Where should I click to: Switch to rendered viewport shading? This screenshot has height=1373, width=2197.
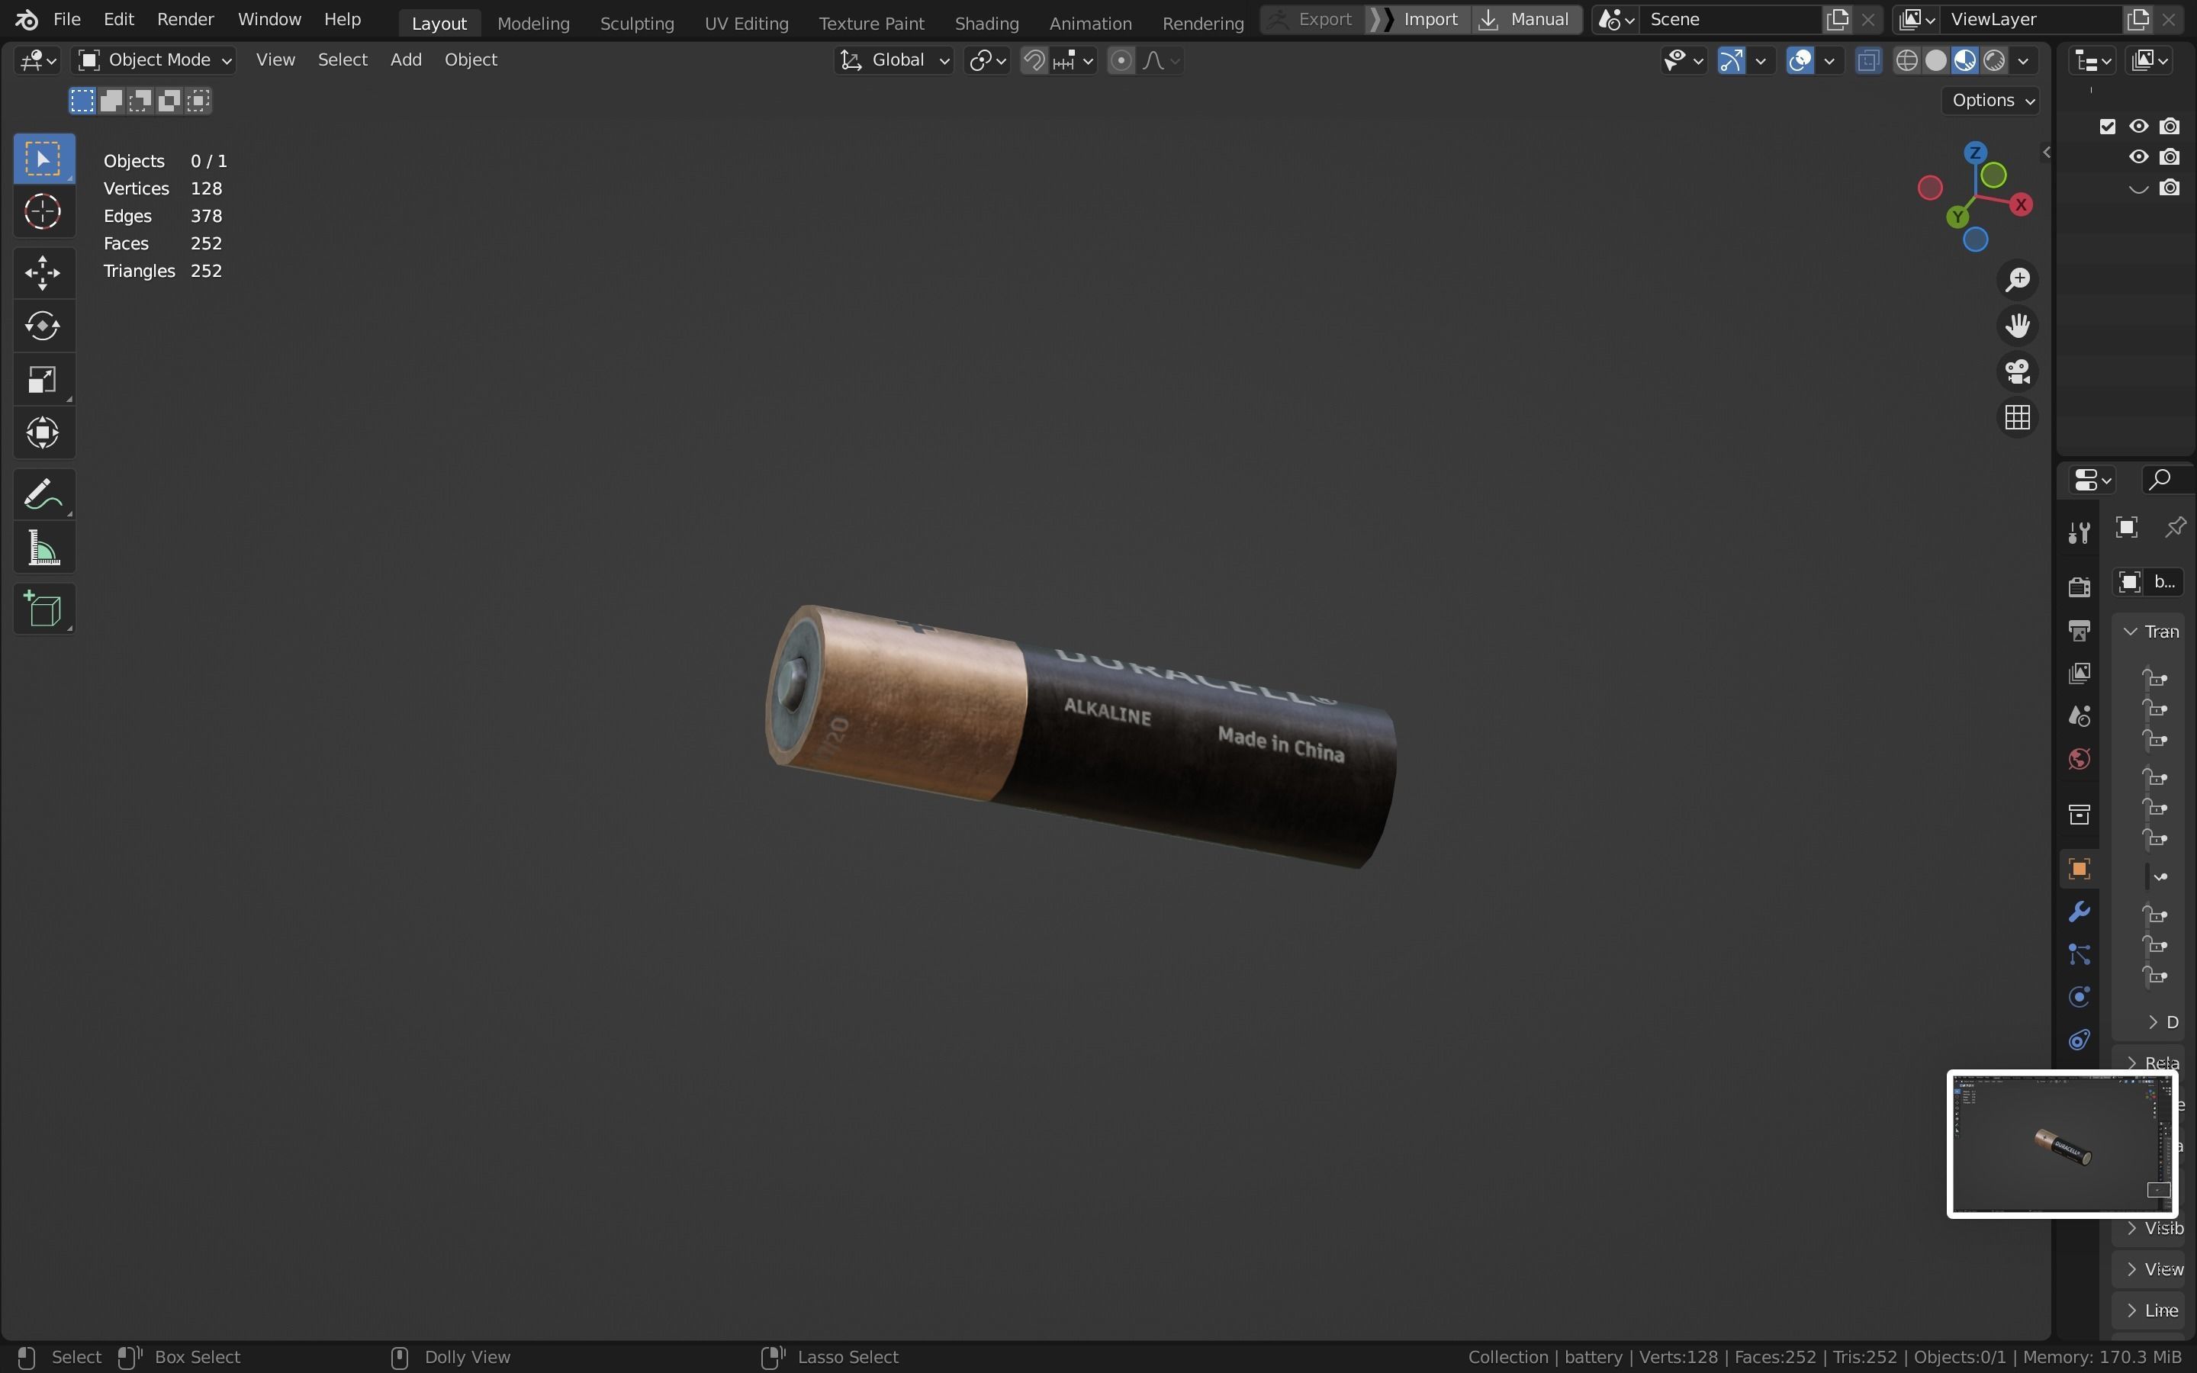coord(1995,61)
